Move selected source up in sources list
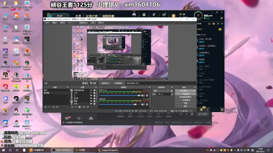 point(84,107)
